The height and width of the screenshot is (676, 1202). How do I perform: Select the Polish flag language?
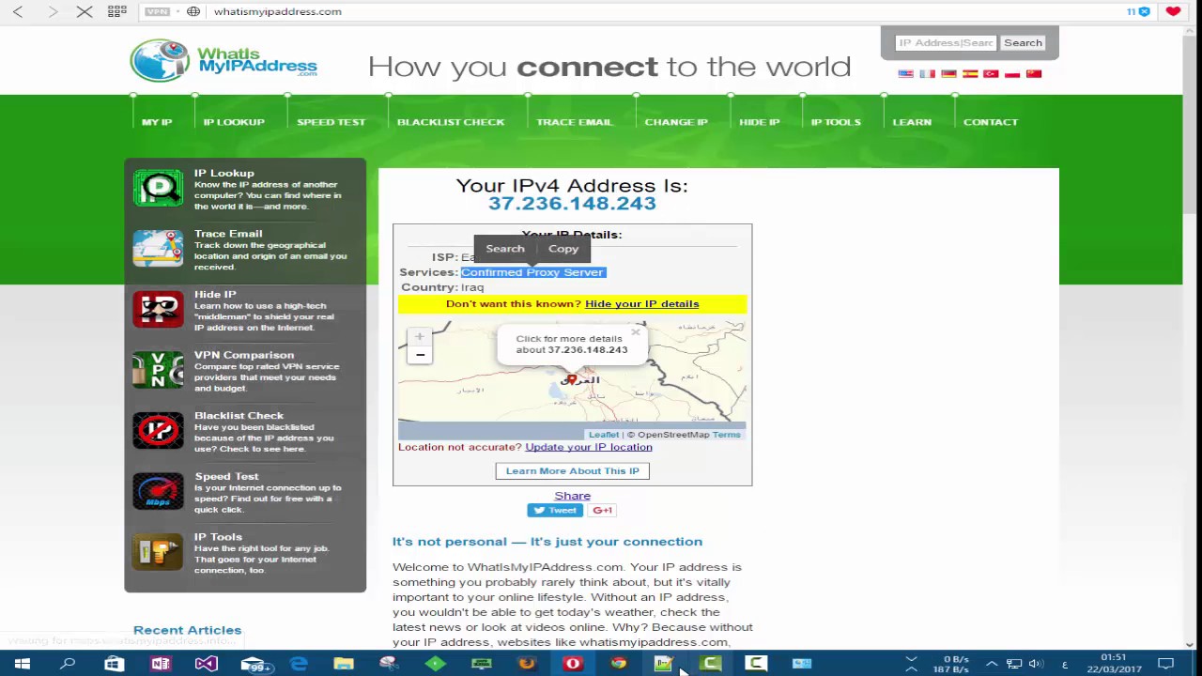[1012, 73]
